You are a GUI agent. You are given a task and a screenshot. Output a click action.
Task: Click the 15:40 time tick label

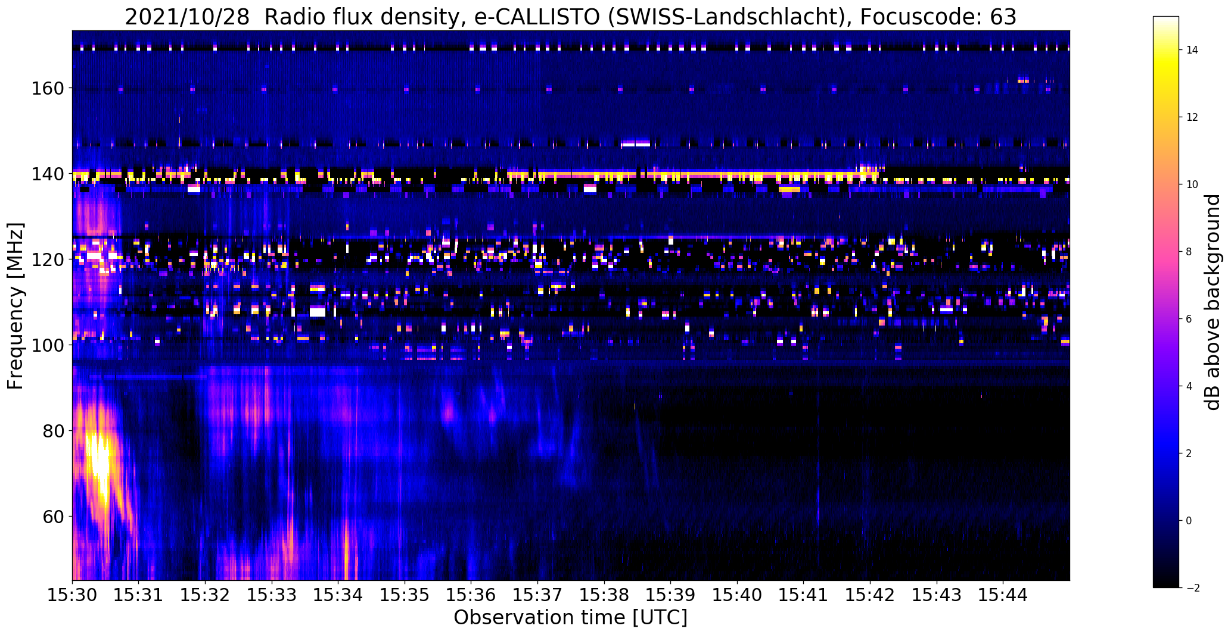(x=737, y=594)
